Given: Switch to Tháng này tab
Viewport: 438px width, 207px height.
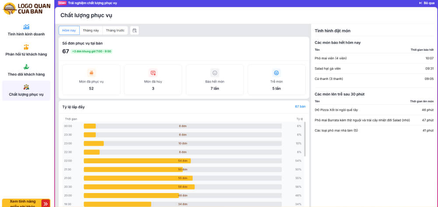Looking at the screenshot, I should tap(91, 31).
